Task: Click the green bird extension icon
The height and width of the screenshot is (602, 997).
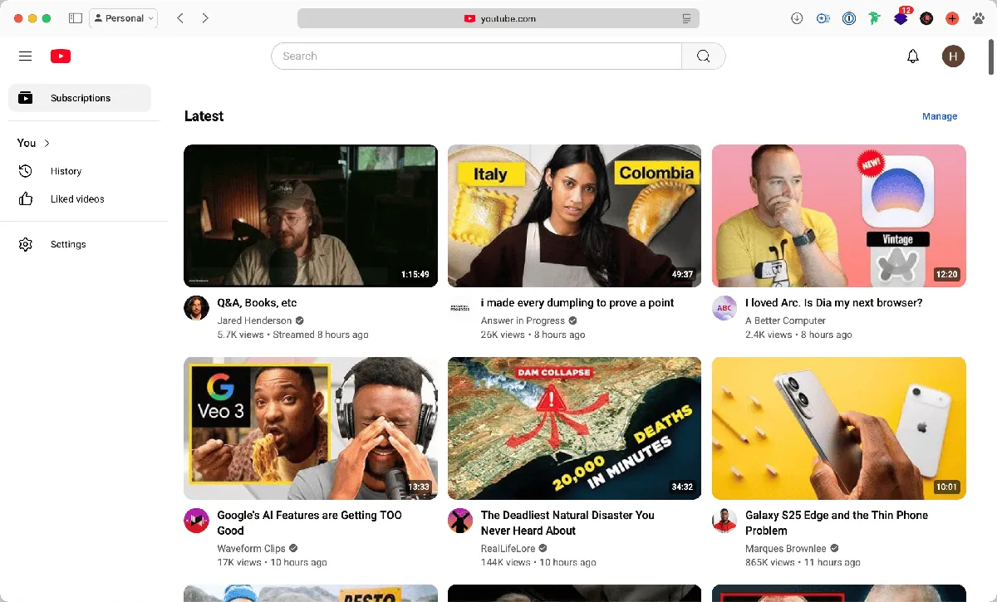Action: [874, 18]
